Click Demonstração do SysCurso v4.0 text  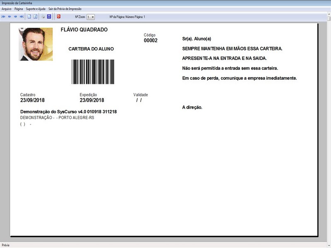pyautogui.click(x=68, y=112)
